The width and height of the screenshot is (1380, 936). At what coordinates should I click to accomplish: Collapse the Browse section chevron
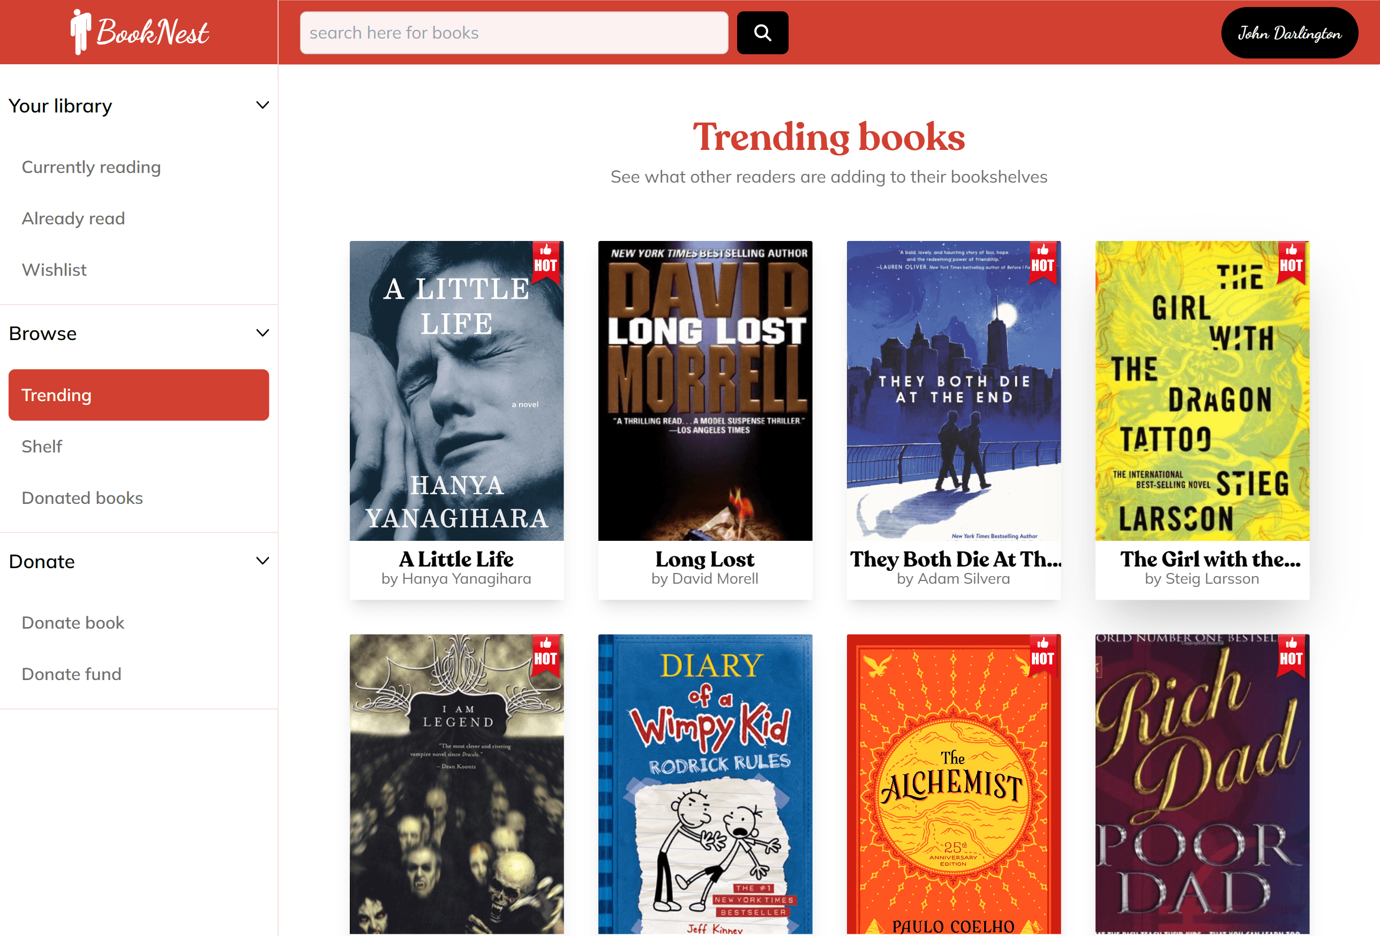(262, 333)
